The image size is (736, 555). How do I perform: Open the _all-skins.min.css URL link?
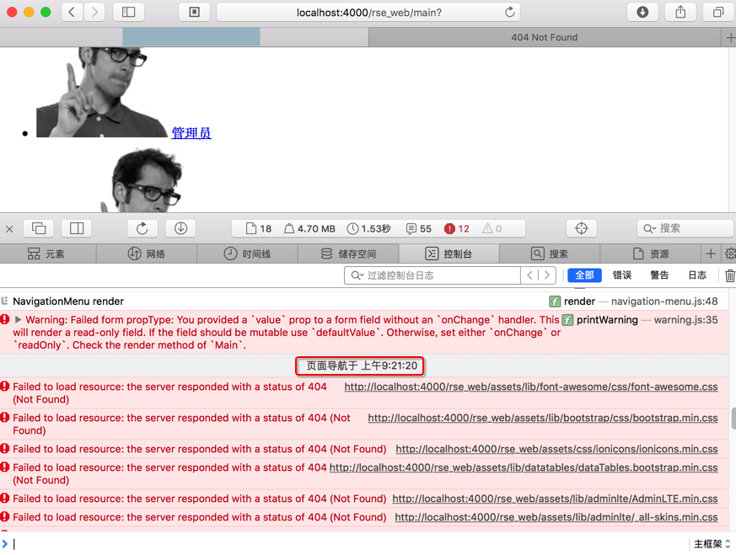(x=556, y=517)
